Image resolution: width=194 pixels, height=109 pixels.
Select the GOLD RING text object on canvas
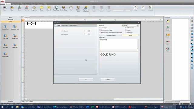32,24
